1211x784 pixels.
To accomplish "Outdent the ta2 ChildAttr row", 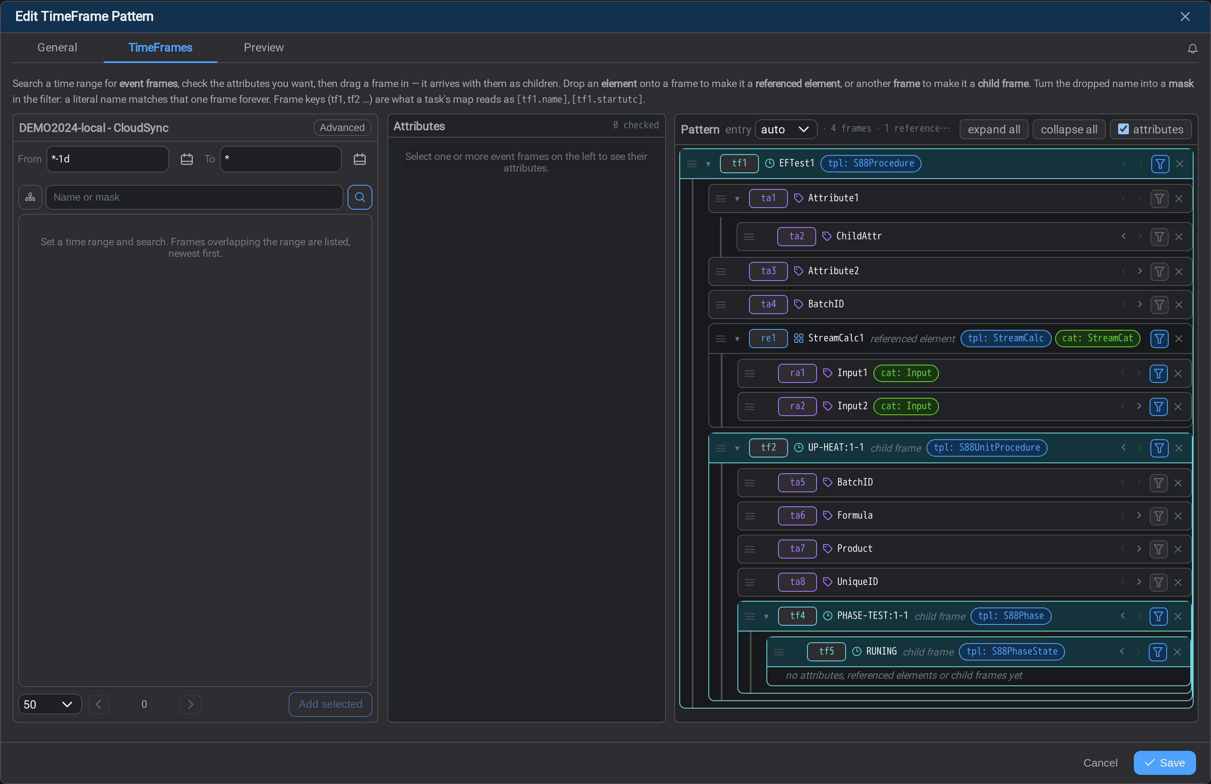I will (1123, 237).
